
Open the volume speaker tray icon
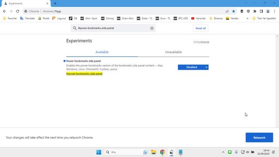(248, 152)
